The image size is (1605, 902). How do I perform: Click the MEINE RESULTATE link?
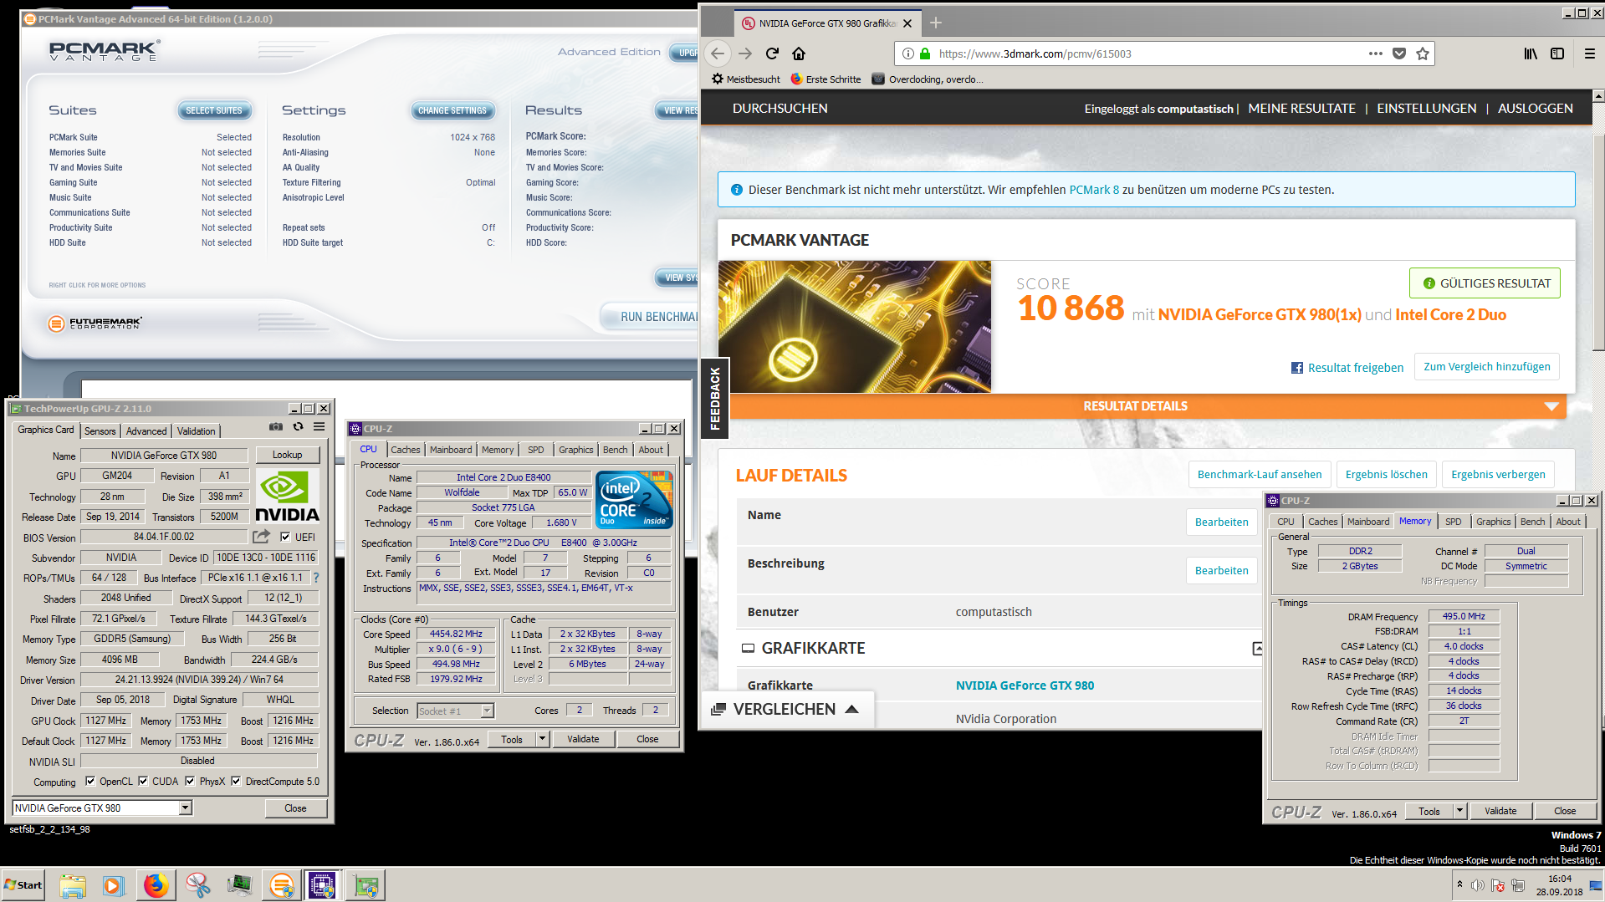pos(1301,109)
